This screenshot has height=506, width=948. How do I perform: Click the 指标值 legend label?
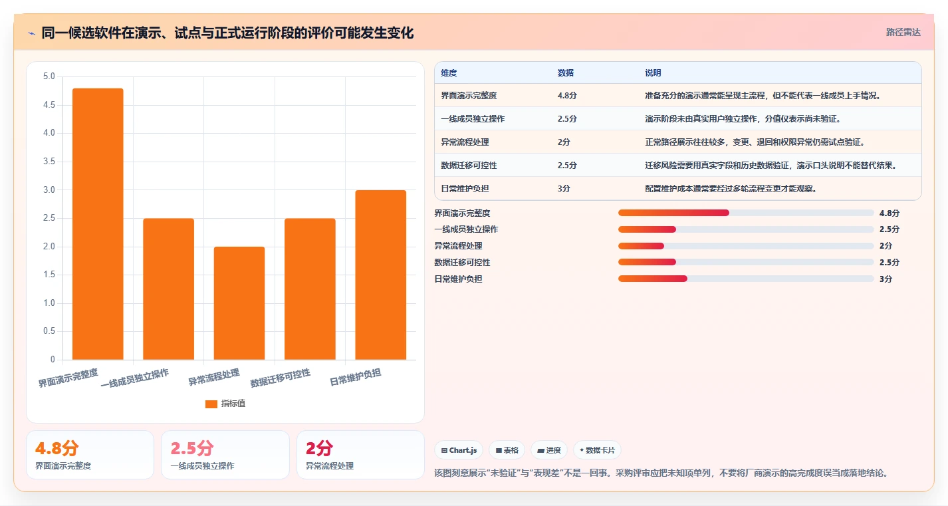pos(233,404)
